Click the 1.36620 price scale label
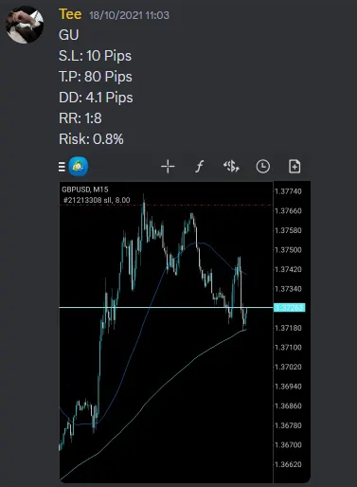This screenshot has height=487, width=357. (x=288, y=464)
